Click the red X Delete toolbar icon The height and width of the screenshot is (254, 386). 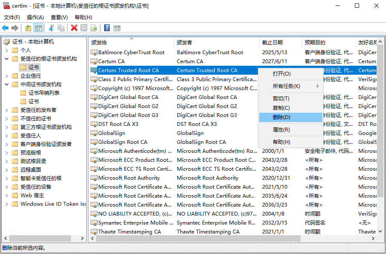74,28
